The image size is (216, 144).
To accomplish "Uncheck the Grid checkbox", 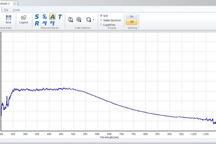I will click(101, 16).
